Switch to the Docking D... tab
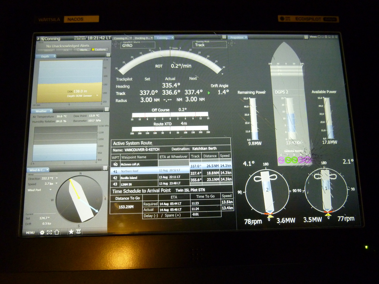379x284 pixels. click(142, 38)
